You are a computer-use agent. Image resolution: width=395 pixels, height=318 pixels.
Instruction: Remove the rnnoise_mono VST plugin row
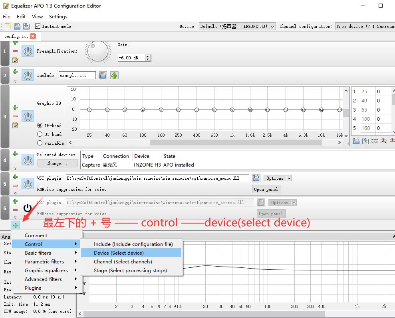pyautogui.click(x=15, y=186)
